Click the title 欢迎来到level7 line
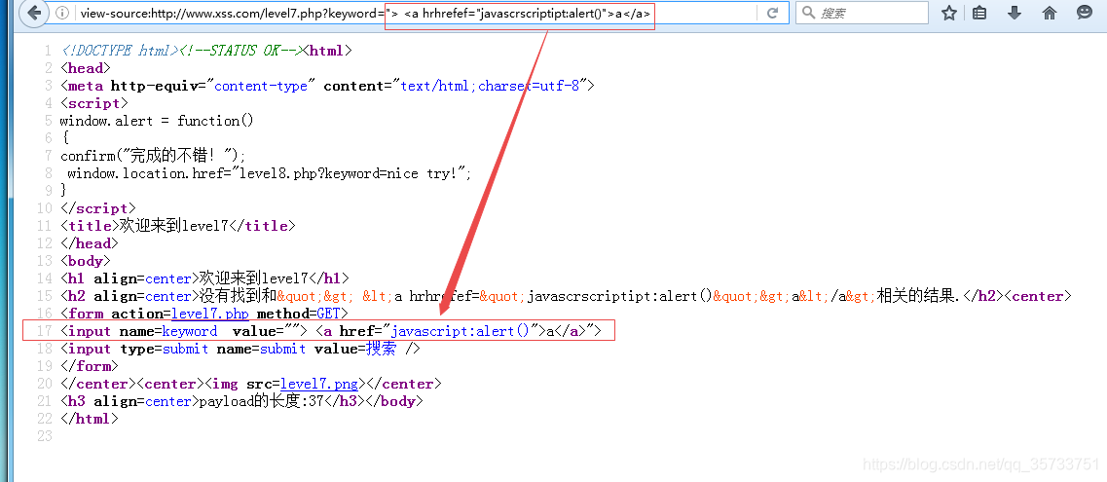 tap(178, 226)
